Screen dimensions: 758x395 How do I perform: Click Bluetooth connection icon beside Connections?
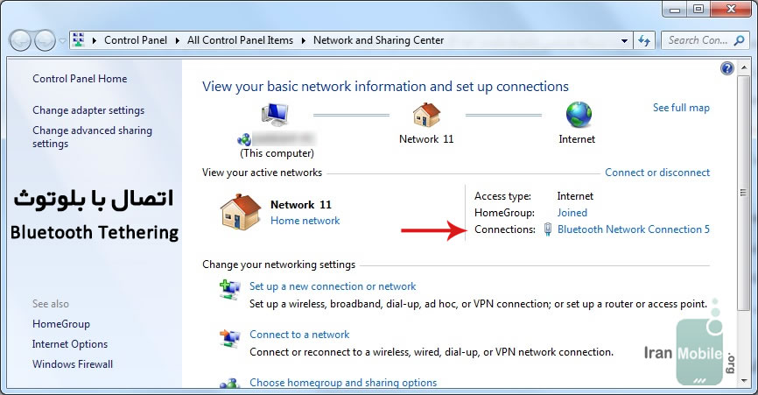(x=547, y=229)
